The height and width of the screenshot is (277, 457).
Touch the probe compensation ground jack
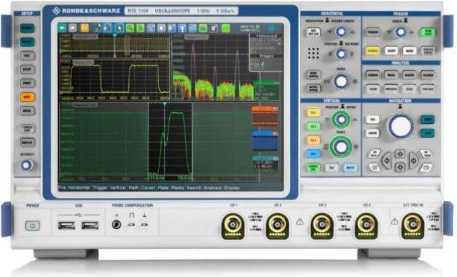tap(117, 224)
